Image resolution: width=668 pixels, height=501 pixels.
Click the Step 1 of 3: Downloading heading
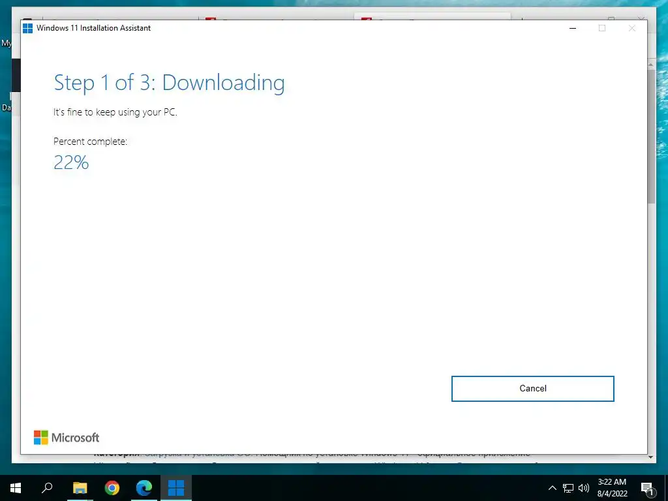[x=169, y=83]
